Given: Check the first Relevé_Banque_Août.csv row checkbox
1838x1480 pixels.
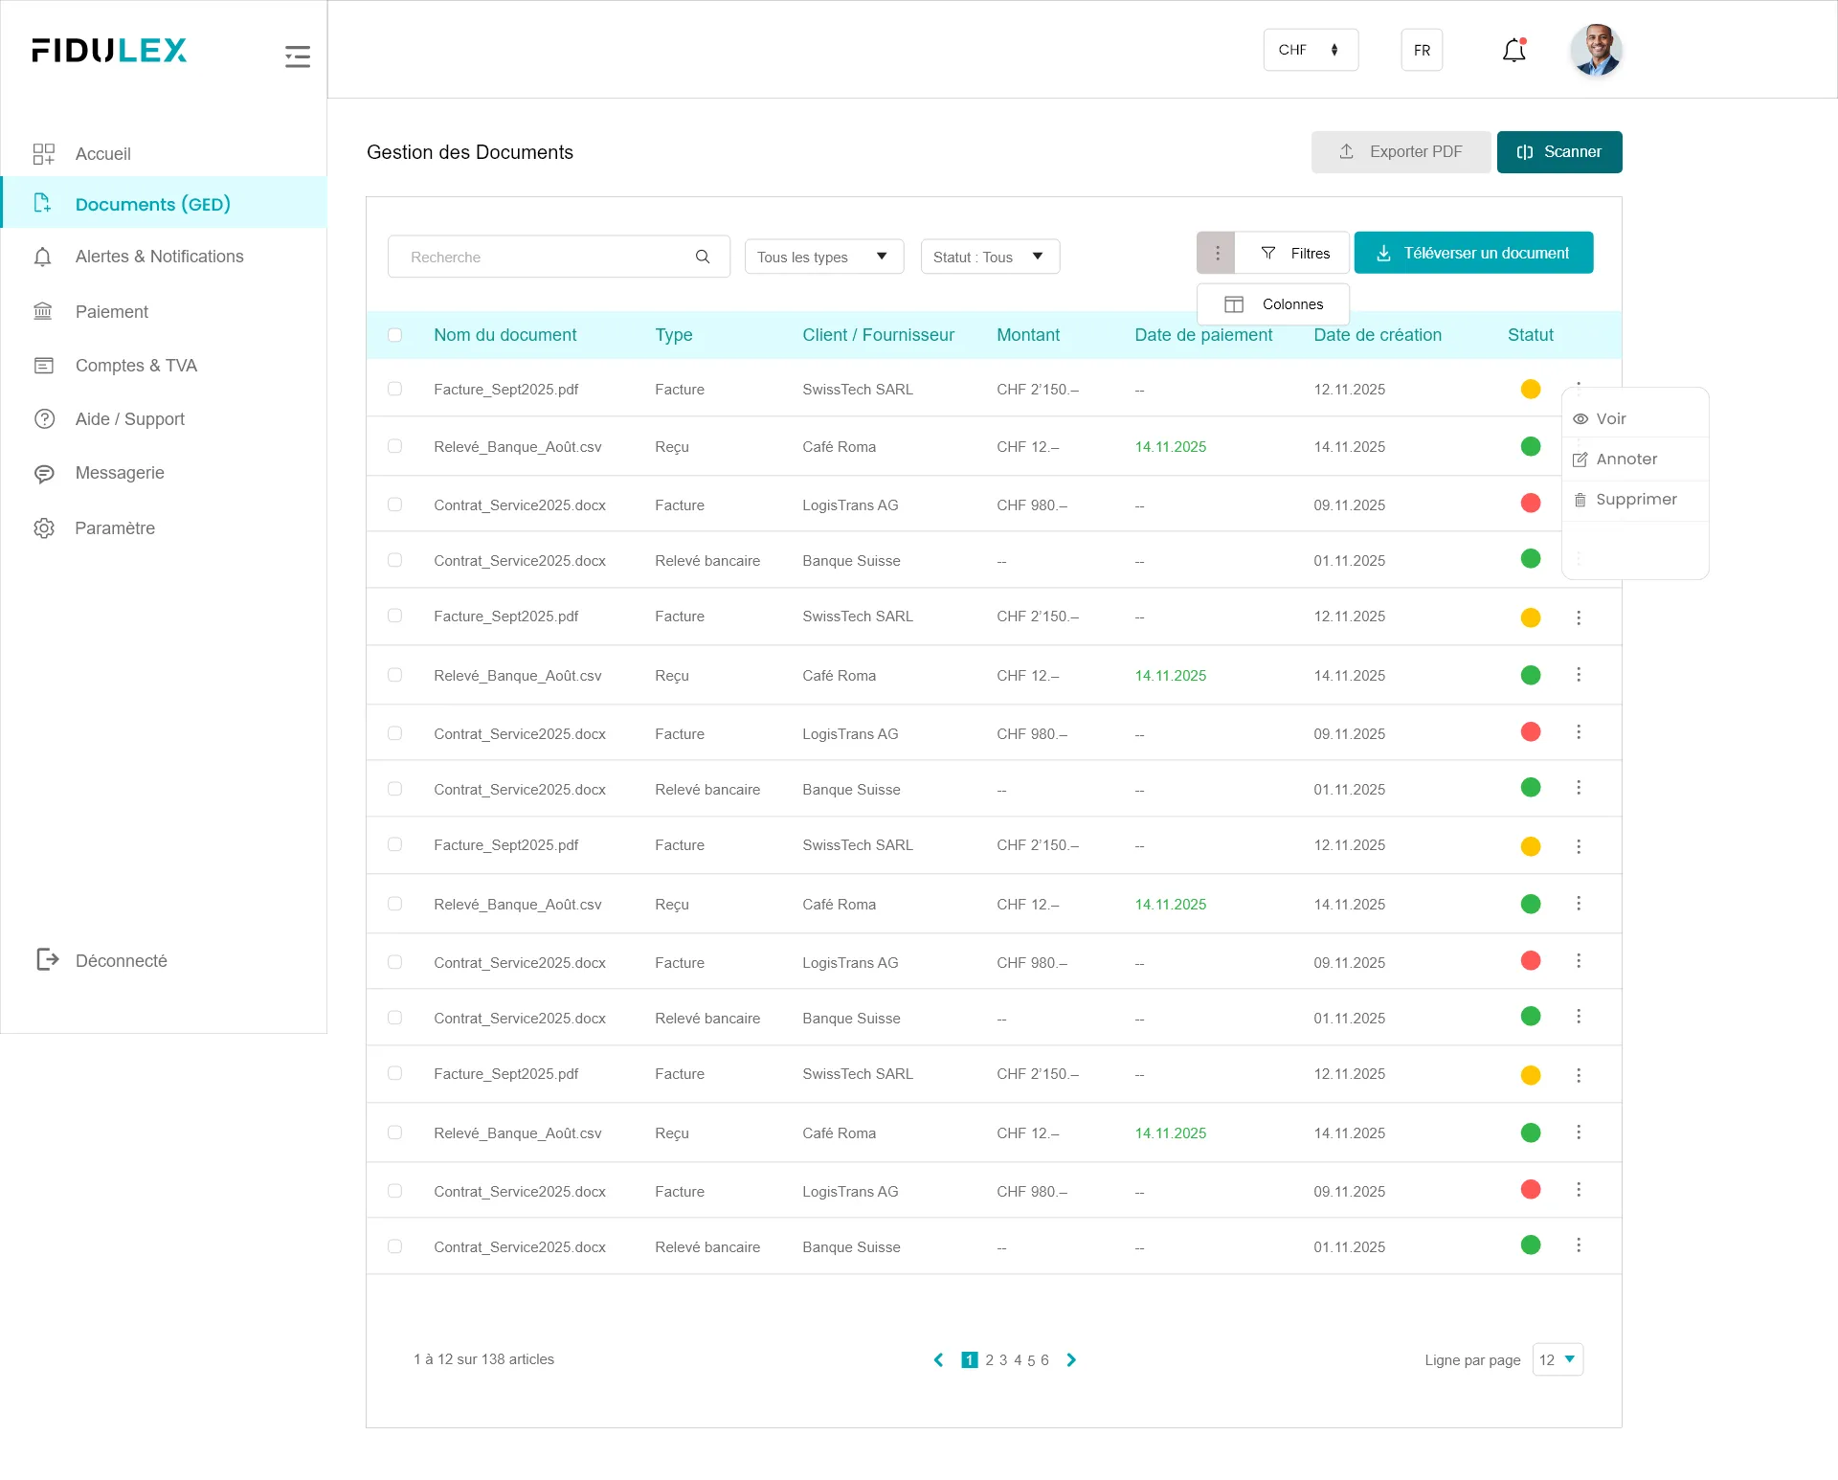Looking at the screenshot, I should 394,446.
